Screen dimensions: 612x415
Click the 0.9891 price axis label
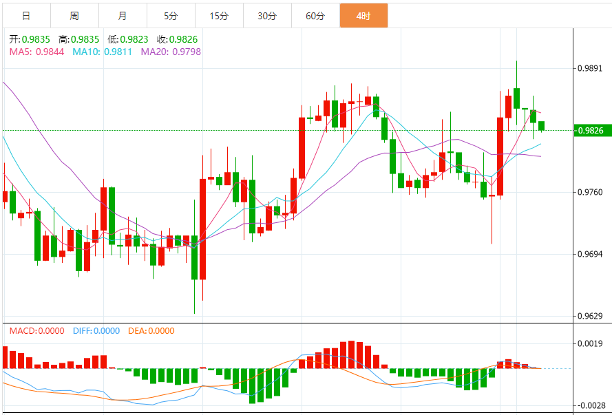pos(590,69)
